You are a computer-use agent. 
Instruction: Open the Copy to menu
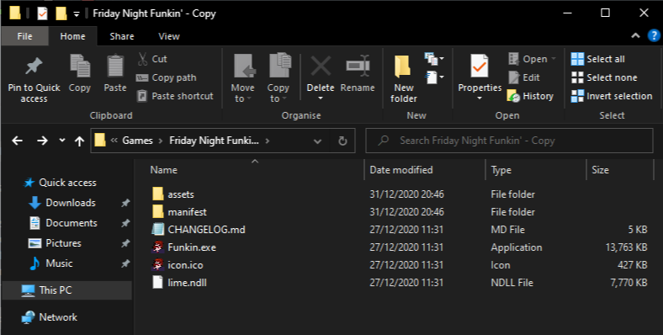point(278,77)
